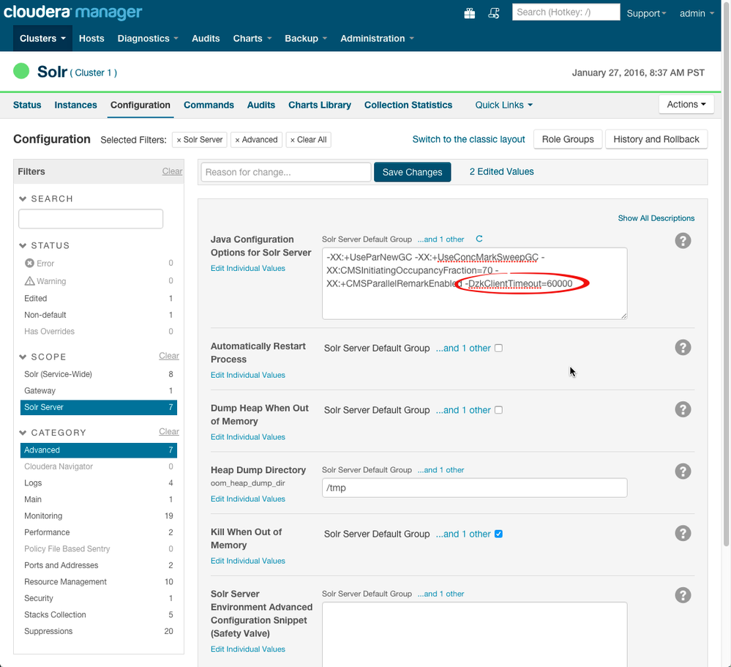Switch to the Instances tab
The height and width of the screenshot is (667, 731).
pyautogui.click(x=75, y=105)
